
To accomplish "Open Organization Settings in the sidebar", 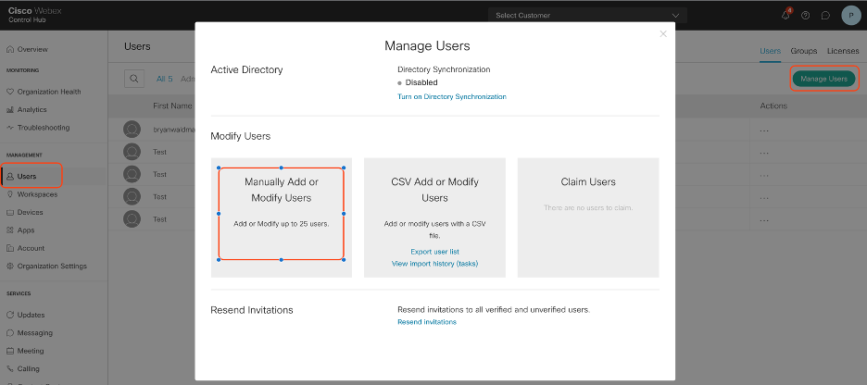I will tap(51, 266).
